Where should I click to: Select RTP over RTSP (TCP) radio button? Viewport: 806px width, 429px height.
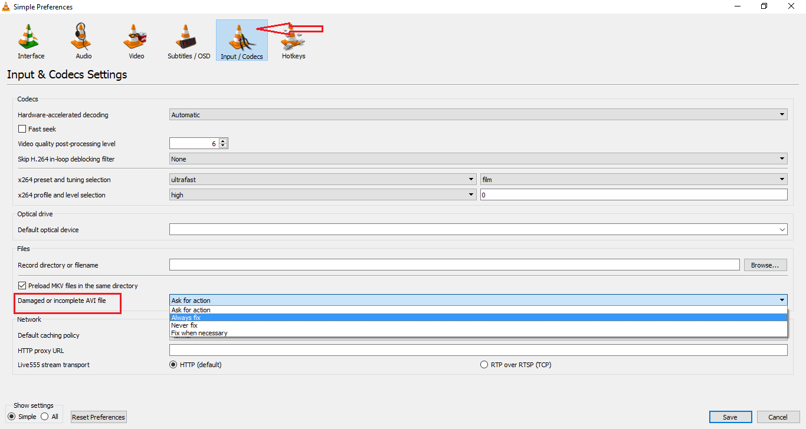coord(484,364)
